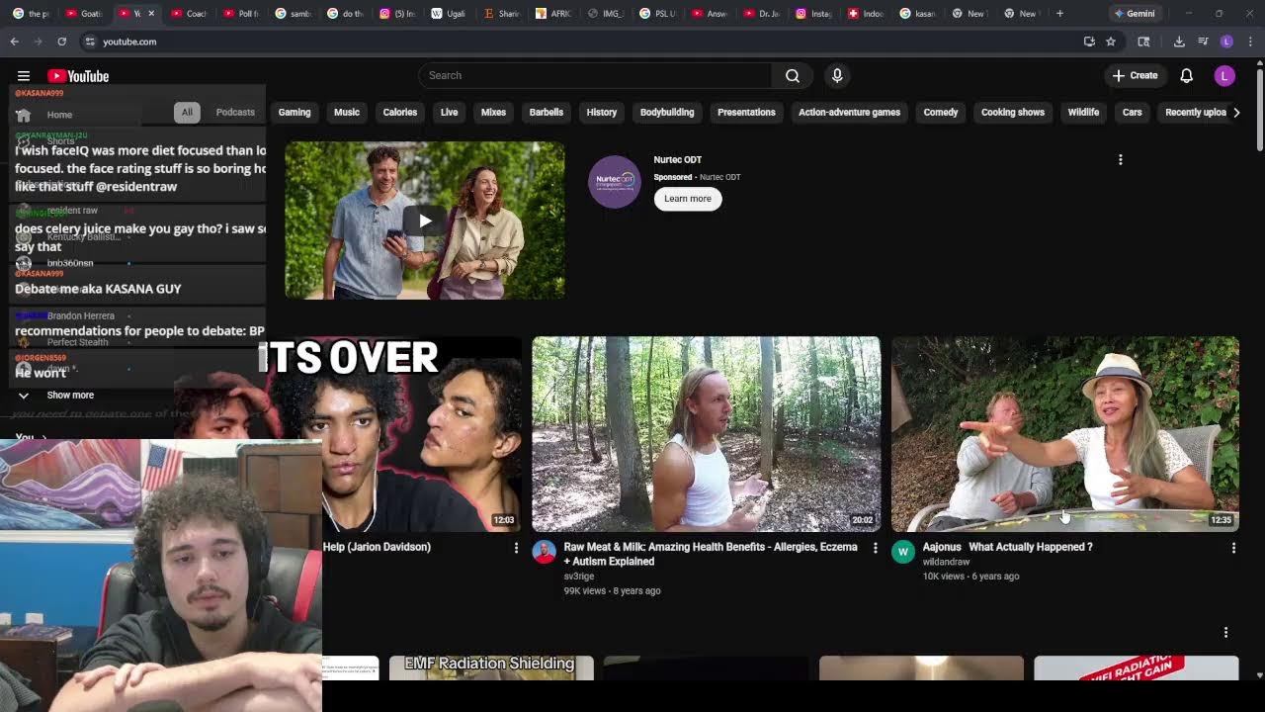The image size is (1265, 712).
Task: Close the active YouTube browser tab
Action: click(150, 13)
